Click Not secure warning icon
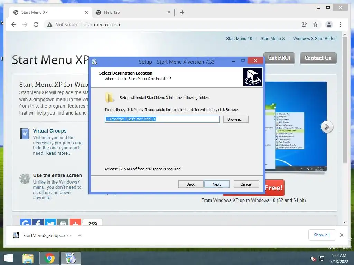354x265 pixels. tap(50, 24)
